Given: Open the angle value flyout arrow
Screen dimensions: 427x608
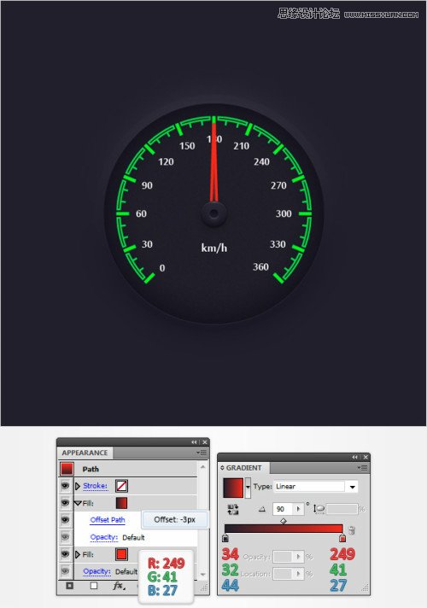Looking at the screenshot, I should coord(298,509).
